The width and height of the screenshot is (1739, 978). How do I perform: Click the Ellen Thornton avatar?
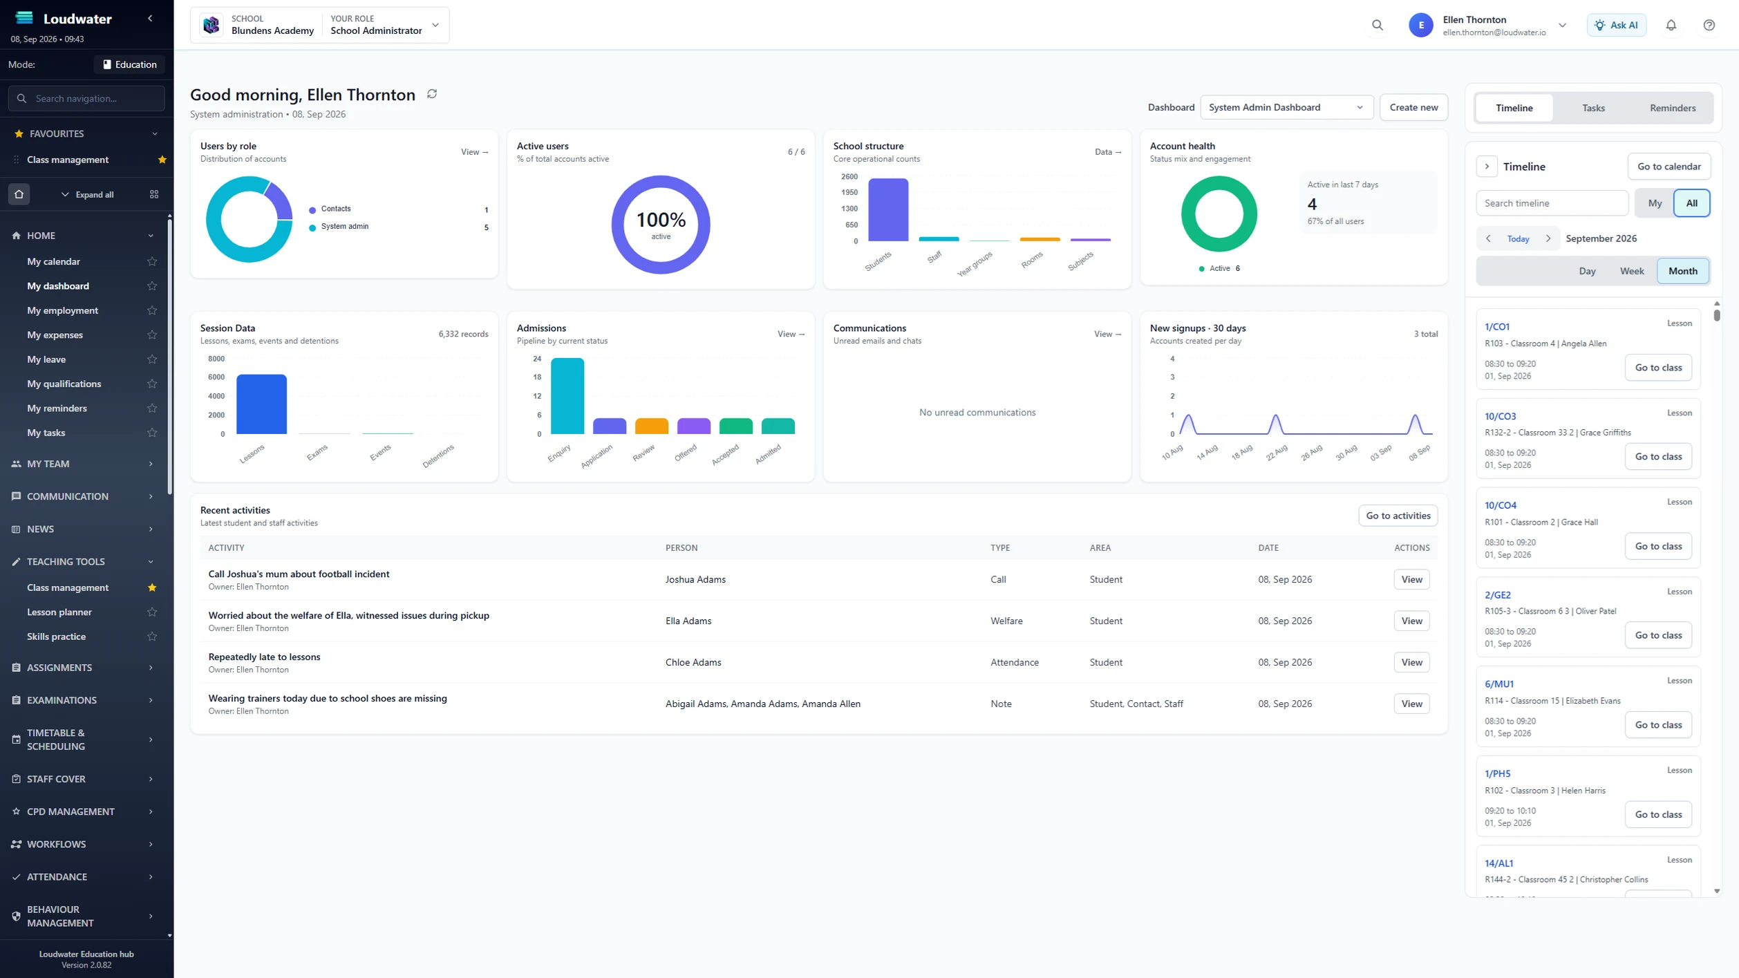(x=1421, y=25)
